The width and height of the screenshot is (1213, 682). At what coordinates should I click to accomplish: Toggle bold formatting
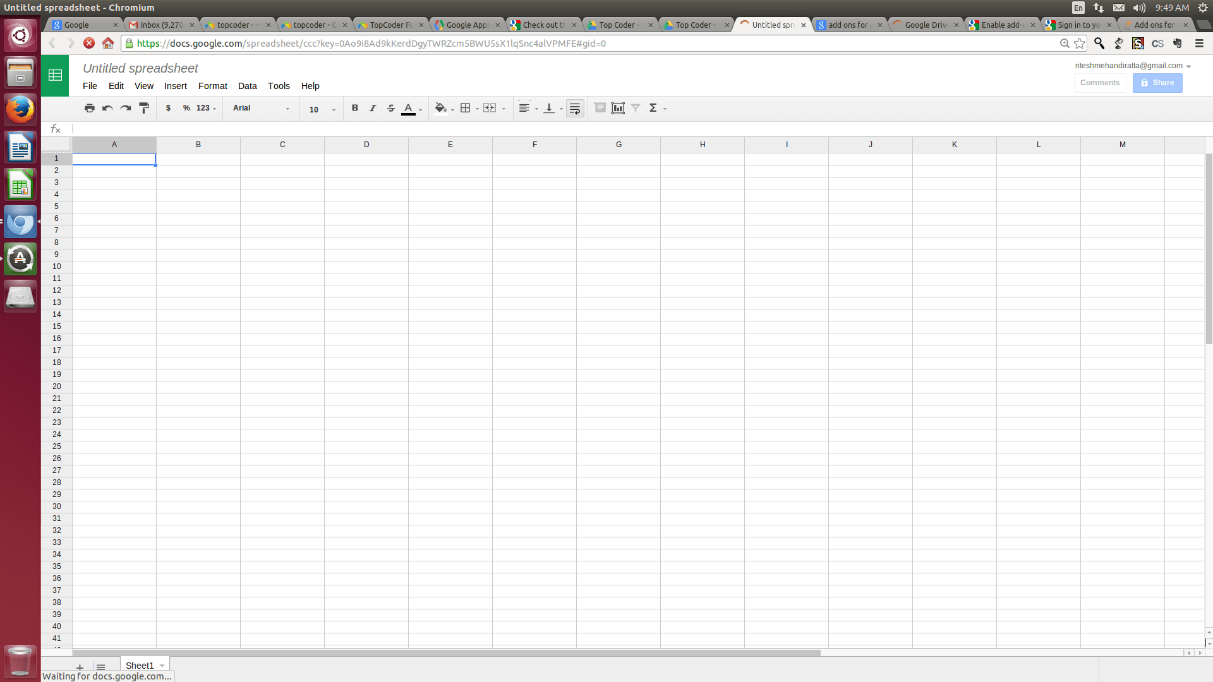(x=355, y=108)
